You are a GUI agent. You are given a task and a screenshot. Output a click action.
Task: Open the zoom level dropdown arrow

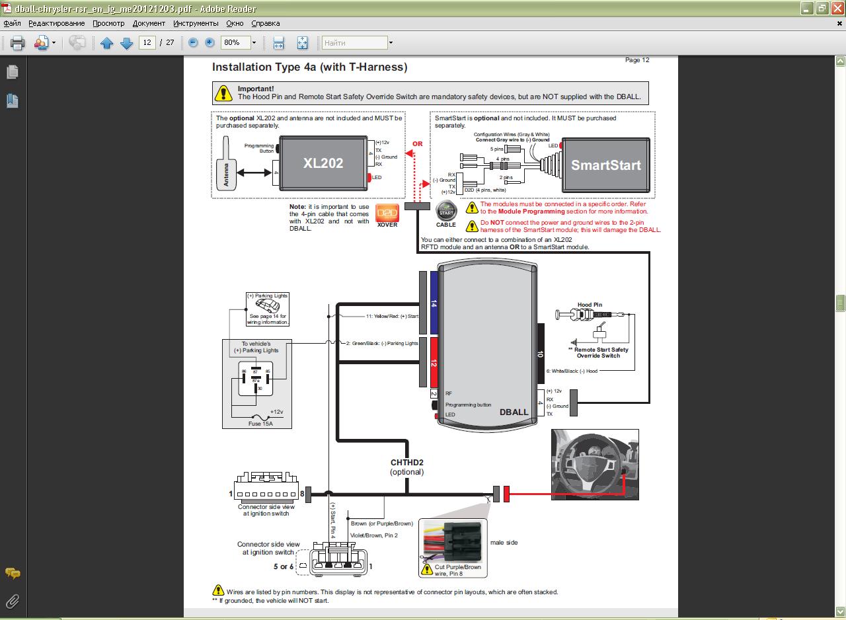click(253, 42)
